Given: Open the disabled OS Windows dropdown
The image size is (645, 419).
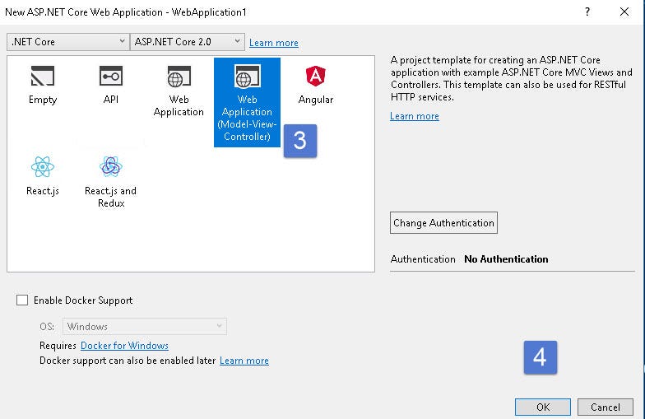Looking at the screenshot, I should (145, 326).
